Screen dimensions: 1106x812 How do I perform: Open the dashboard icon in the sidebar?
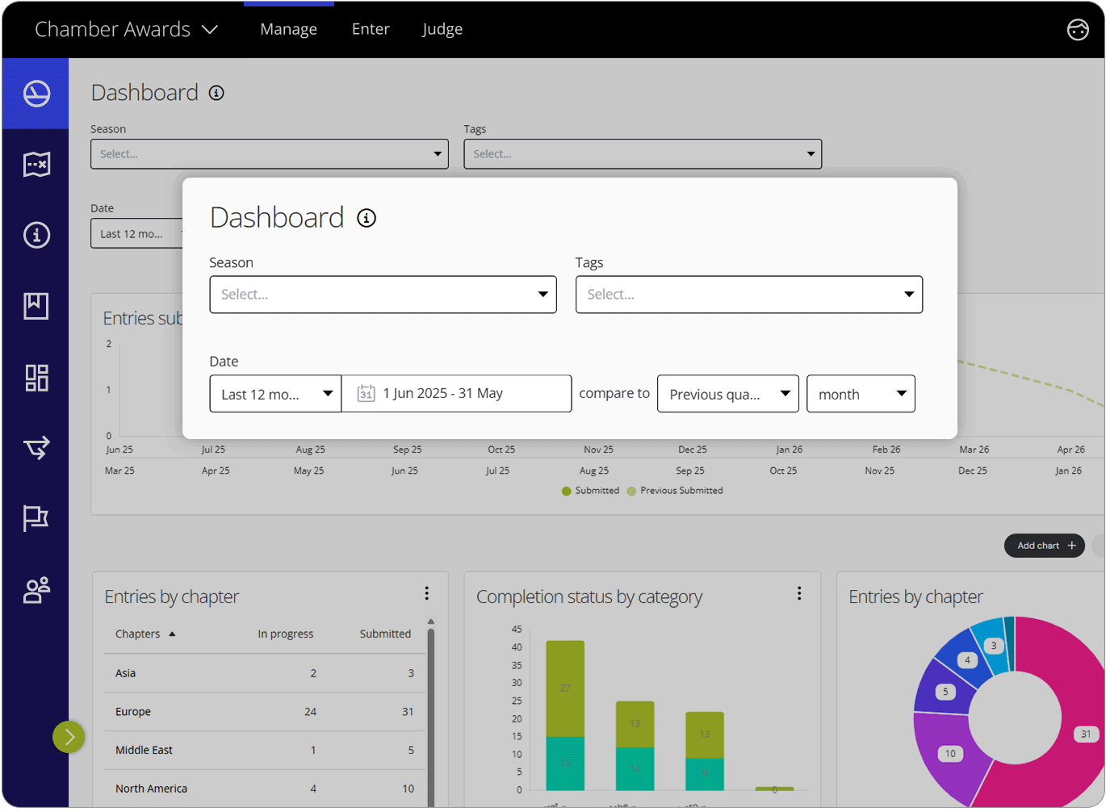click(36, 94)
